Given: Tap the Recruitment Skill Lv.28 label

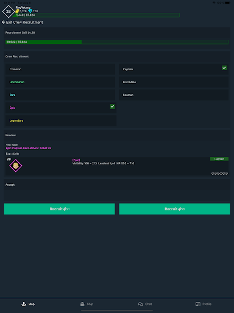Looking at the screenshot, I should point(20,32).
